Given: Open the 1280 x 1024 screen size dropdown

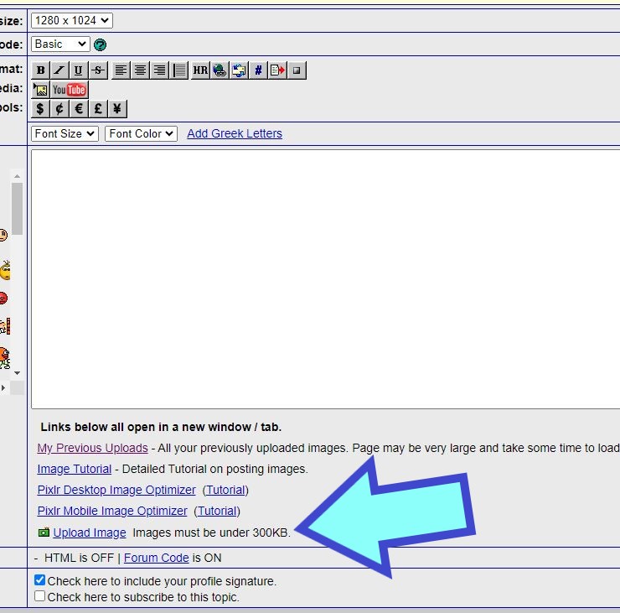Looking at the screenshot, I should 72,21.
